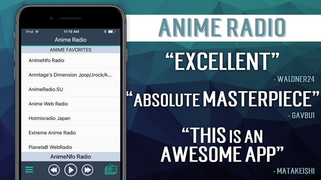Viewport: 321px width, 180px height.
Task: Tap the Anime Radio navigation title
Action: (x=71, y=40)
